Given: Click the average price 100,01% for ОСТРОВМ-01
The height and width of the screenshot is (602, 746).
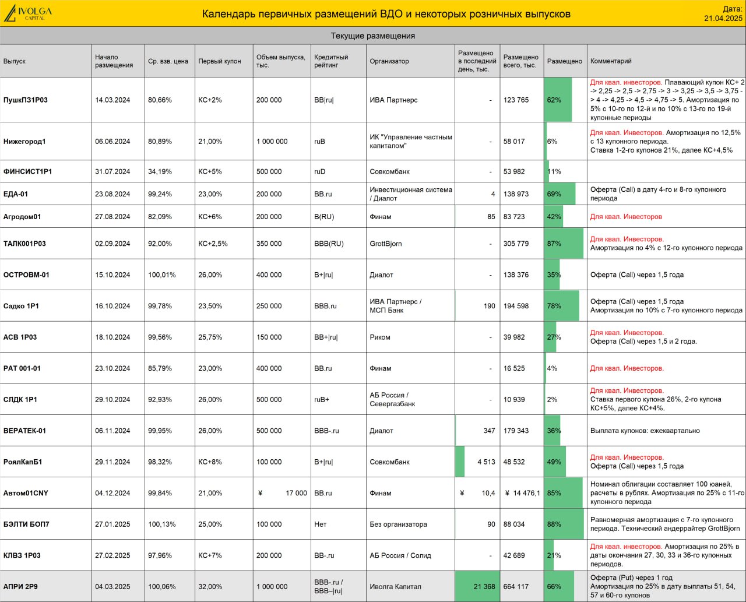Looking at the screenshot, I should coord(161,275).
